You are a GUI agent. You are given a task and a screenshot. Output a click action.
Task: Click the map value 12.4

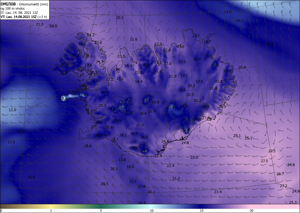[x=82, y=95]
